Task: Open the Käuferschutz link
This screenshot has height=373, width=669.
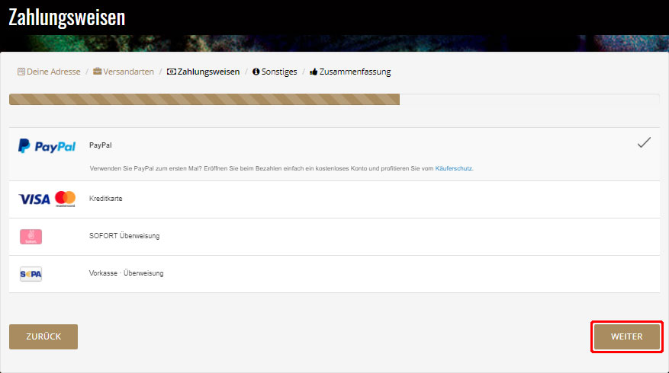Action: point(454,168)
